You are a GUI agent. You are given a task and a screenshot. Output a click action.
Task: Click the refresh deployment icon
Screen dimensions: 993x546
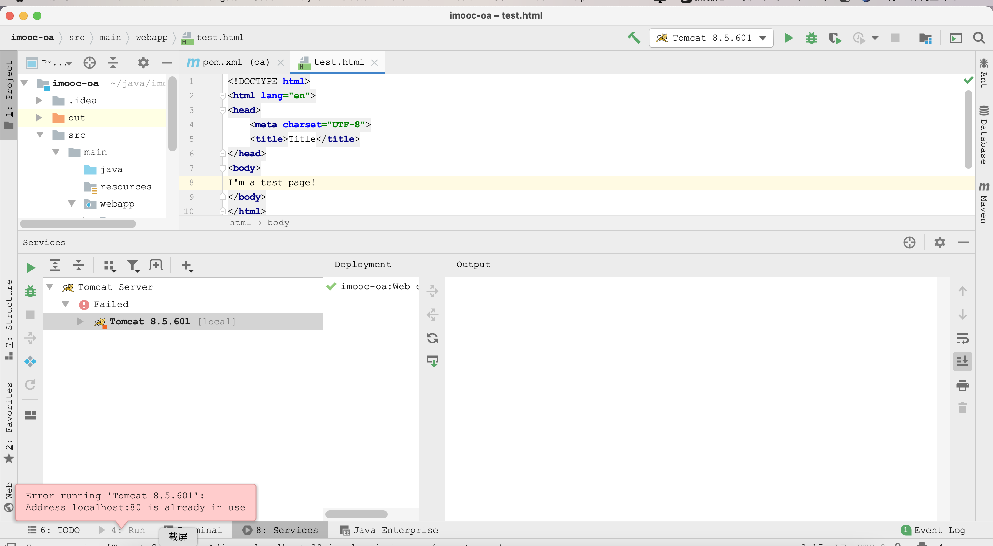pos(432,338)
